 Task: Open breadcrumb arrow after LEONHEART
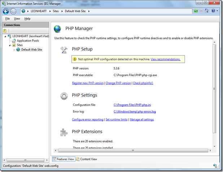[x=50, y=11]
